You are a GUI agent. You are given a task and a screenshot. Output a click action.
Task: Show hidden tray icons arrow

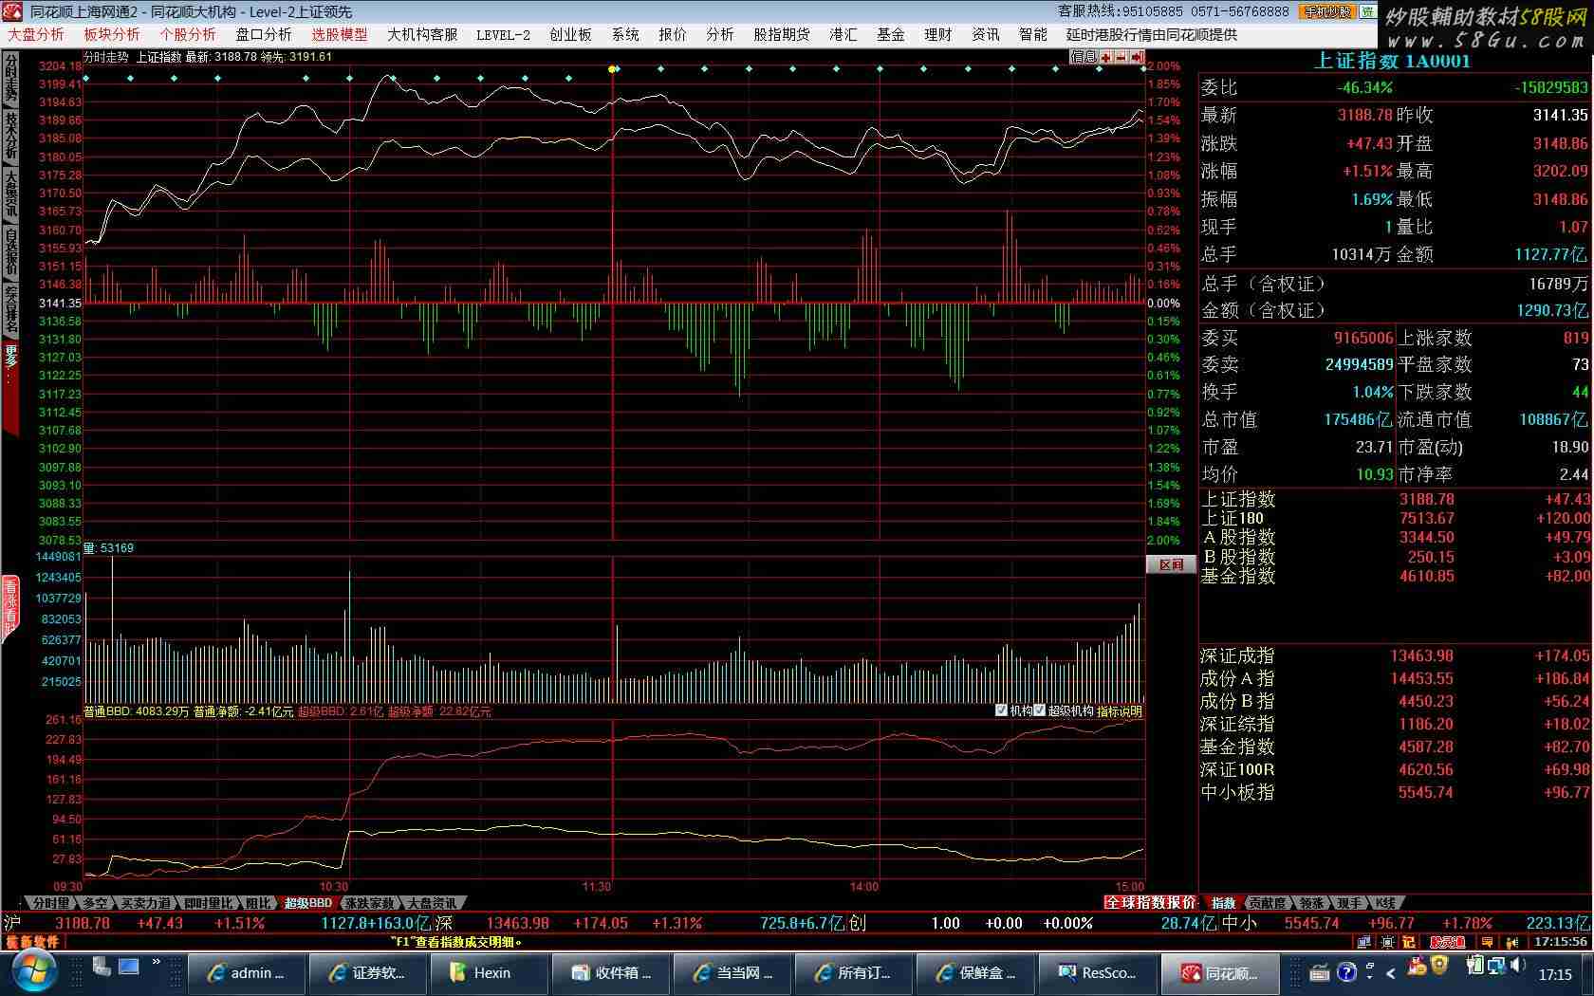coord(1391,973)
